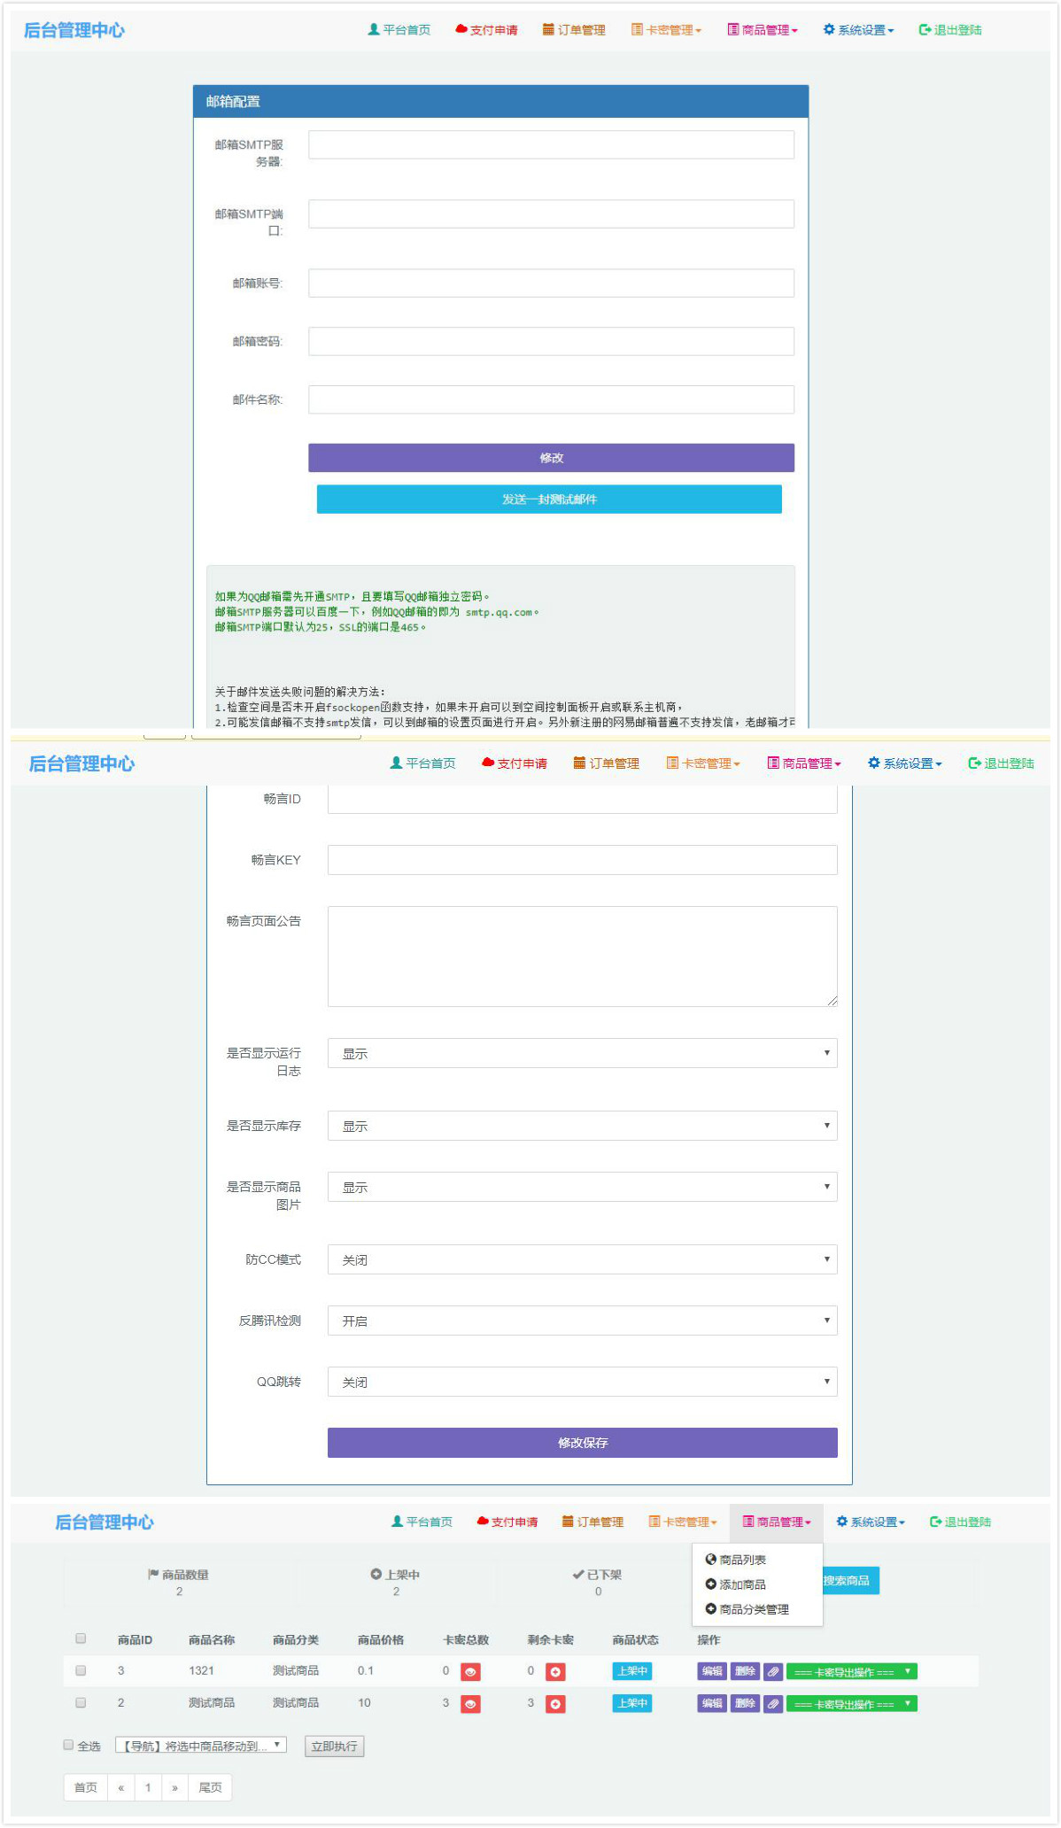Click the previous page « pagination arrow
Image resolution: width=1061 pixels, height=1828 pixels.
121,1787
